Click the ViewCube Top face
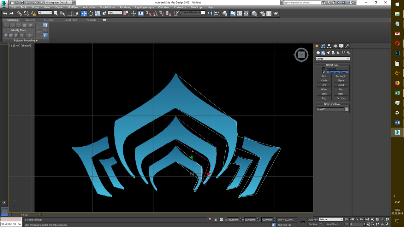The image size is (404, 227). pos(301,55)
